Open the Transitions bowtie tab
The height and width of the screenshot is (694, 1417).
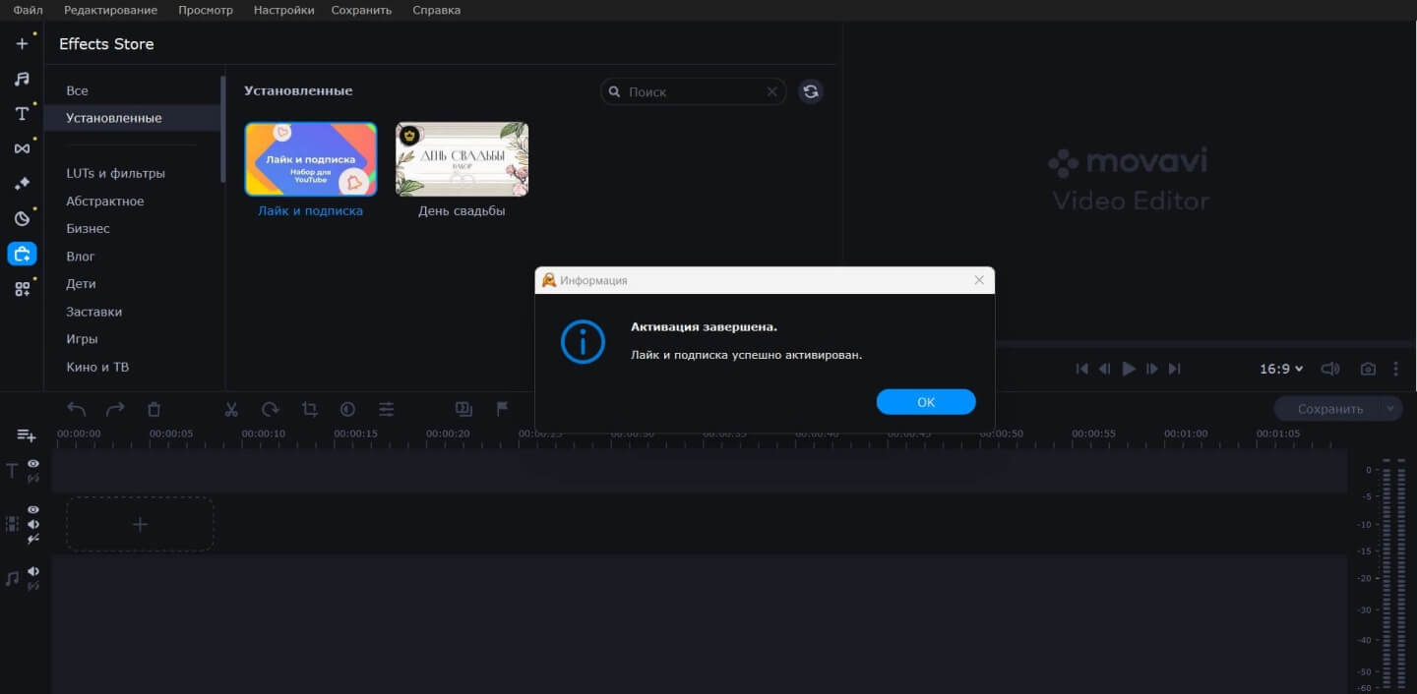click(22, 148)
